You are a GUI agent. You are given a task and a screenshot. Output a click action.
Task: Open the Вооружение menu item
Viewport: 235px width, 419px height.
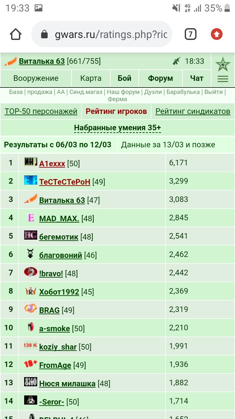(36, 78)
